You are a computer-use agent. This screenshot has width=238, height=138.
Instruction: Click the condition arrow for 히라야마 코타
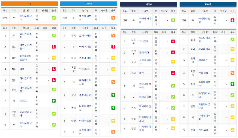pos(54,114)
